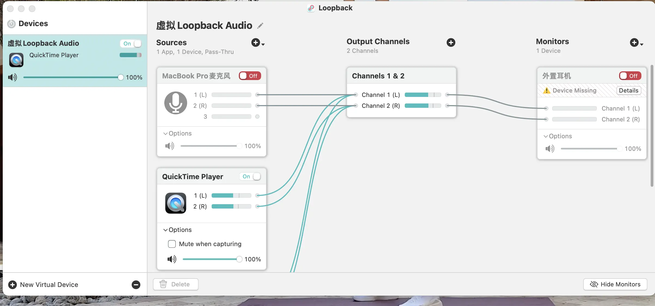This screenshot has width=655, height=306.
Task: Click the QuickTime Player icon in the Sources card
Action: (176, 203)
